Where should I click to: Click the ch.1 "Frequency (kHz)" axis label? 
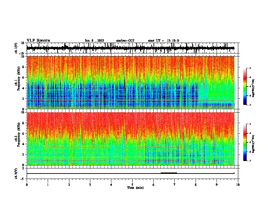coord(19,78)
